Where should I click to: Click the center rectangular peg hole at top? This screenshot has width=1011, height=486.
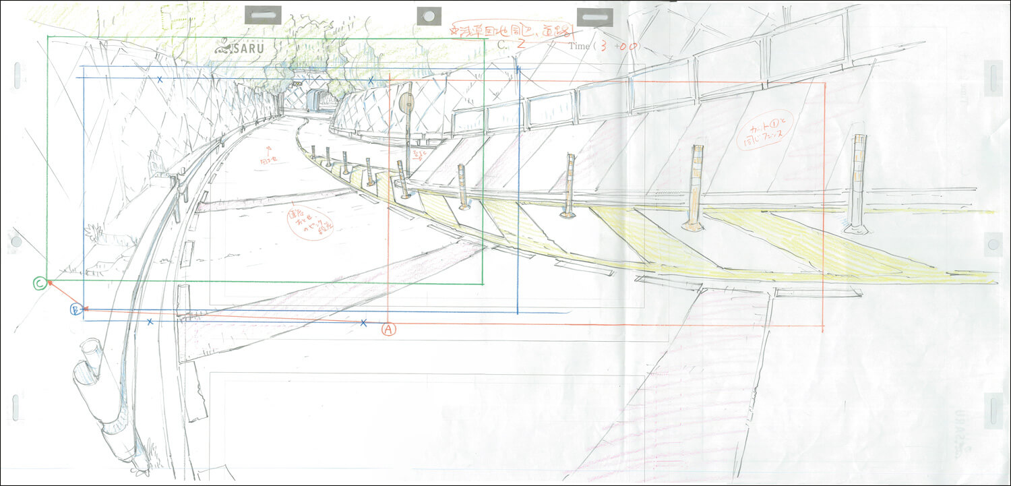click(x=261, y=16)
